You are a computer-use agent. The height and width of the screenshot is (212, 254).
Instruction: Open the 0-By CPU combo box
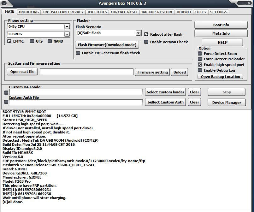38,26
